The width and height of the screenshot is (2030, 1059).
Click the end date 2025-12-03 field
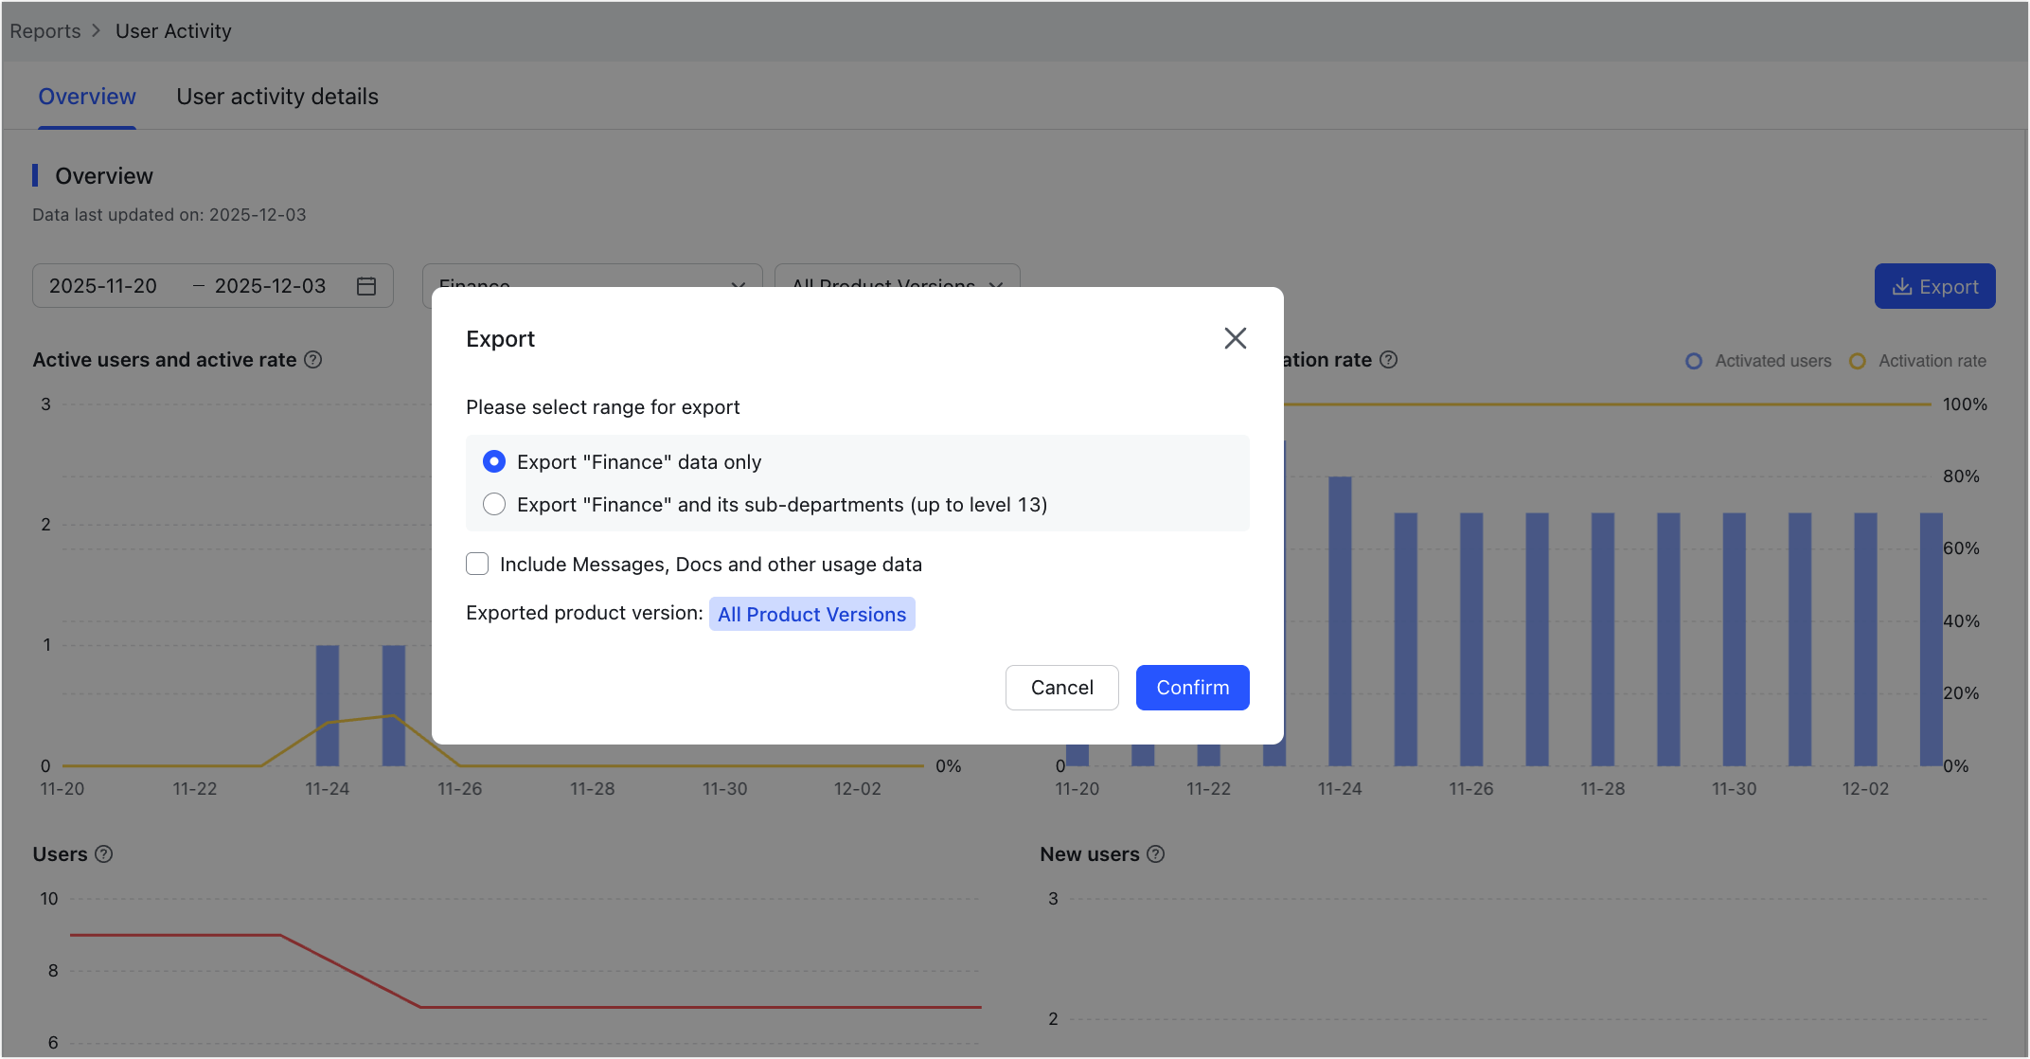270,286
